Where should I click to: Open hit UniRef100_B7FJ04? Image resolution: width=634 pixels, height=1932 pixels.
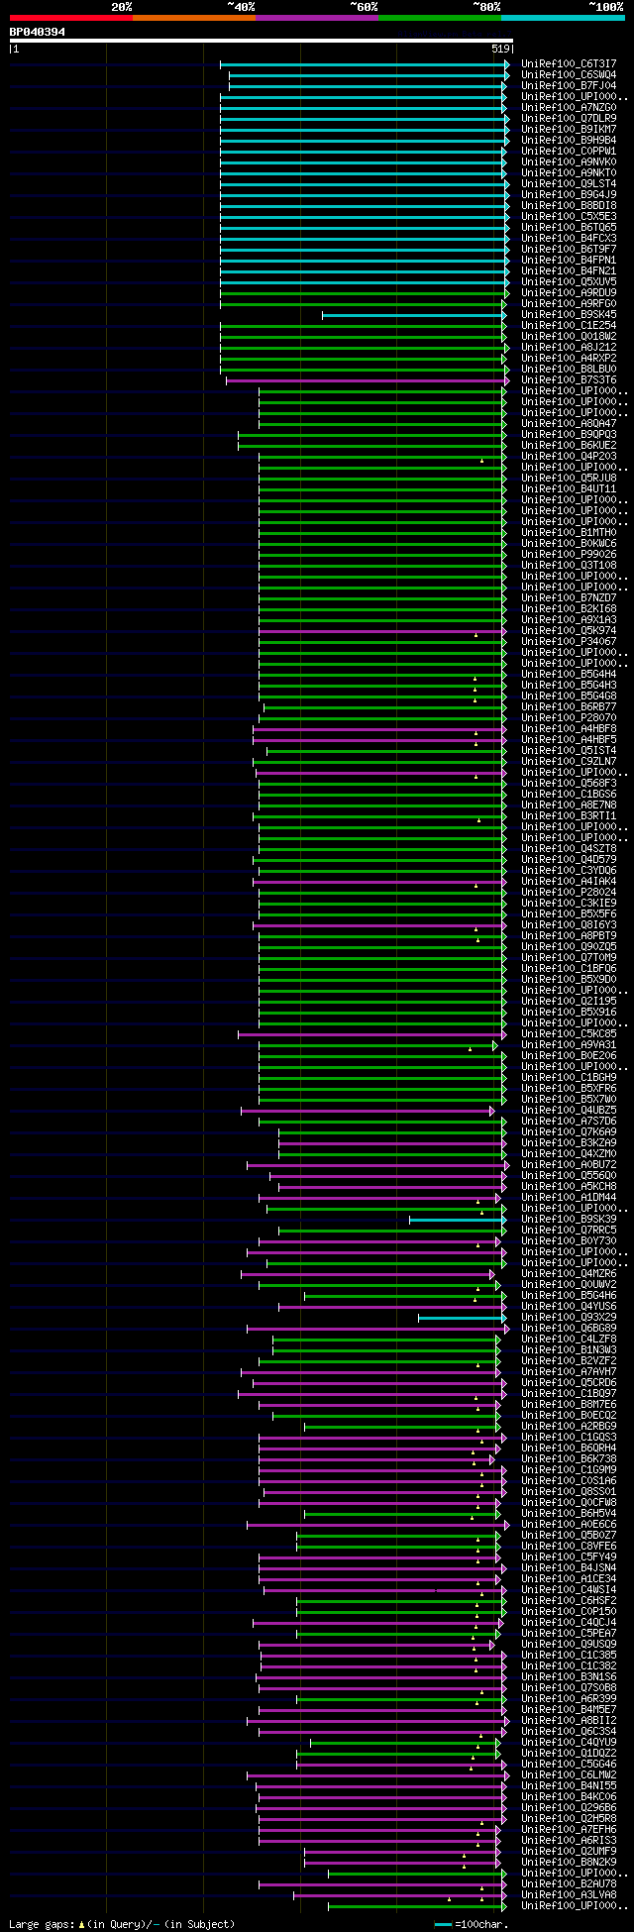[569, 85]
